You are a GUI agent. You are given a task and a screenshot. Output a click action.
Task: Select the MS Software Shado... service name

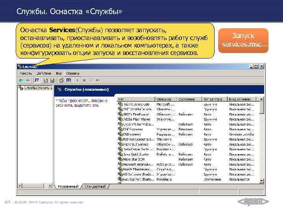pos(138,174)
